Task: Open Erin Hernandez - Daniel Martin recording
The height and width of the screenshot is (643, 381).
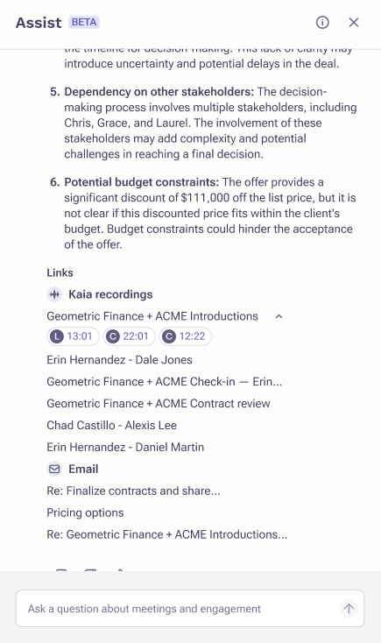Action: point(125,447)
